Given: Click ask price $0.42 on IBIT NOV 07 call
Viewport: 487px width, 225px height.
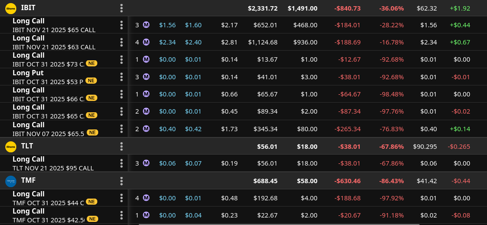Looking at the screenshot, I should pyautogui.click(x=193, y=129).
